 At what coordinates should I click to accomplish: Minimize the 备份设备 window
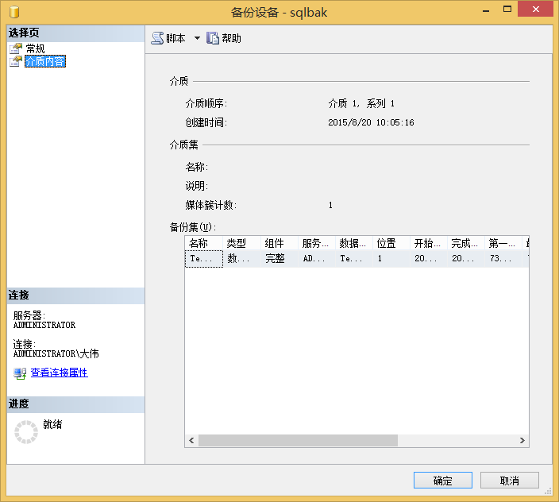click(486, 10)
